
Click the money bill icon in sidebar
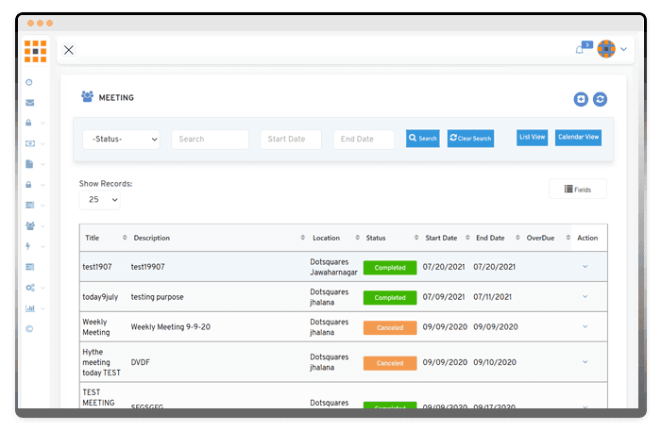click(30, 143)
